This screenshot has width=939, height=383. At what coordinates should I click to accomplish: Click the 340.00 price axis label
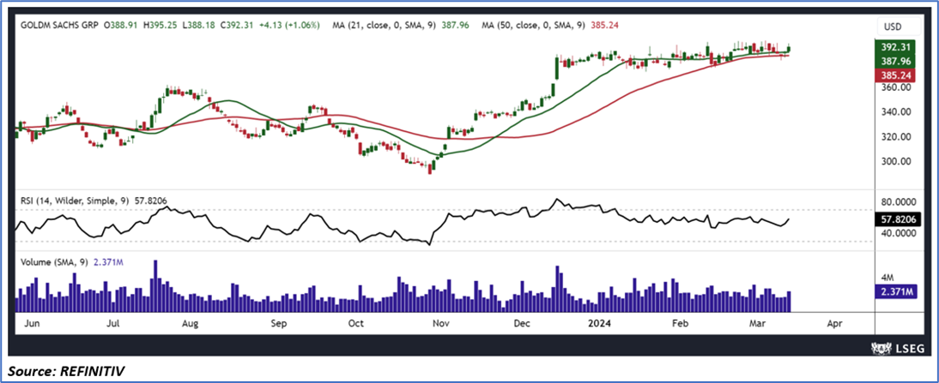click(894, 111)
